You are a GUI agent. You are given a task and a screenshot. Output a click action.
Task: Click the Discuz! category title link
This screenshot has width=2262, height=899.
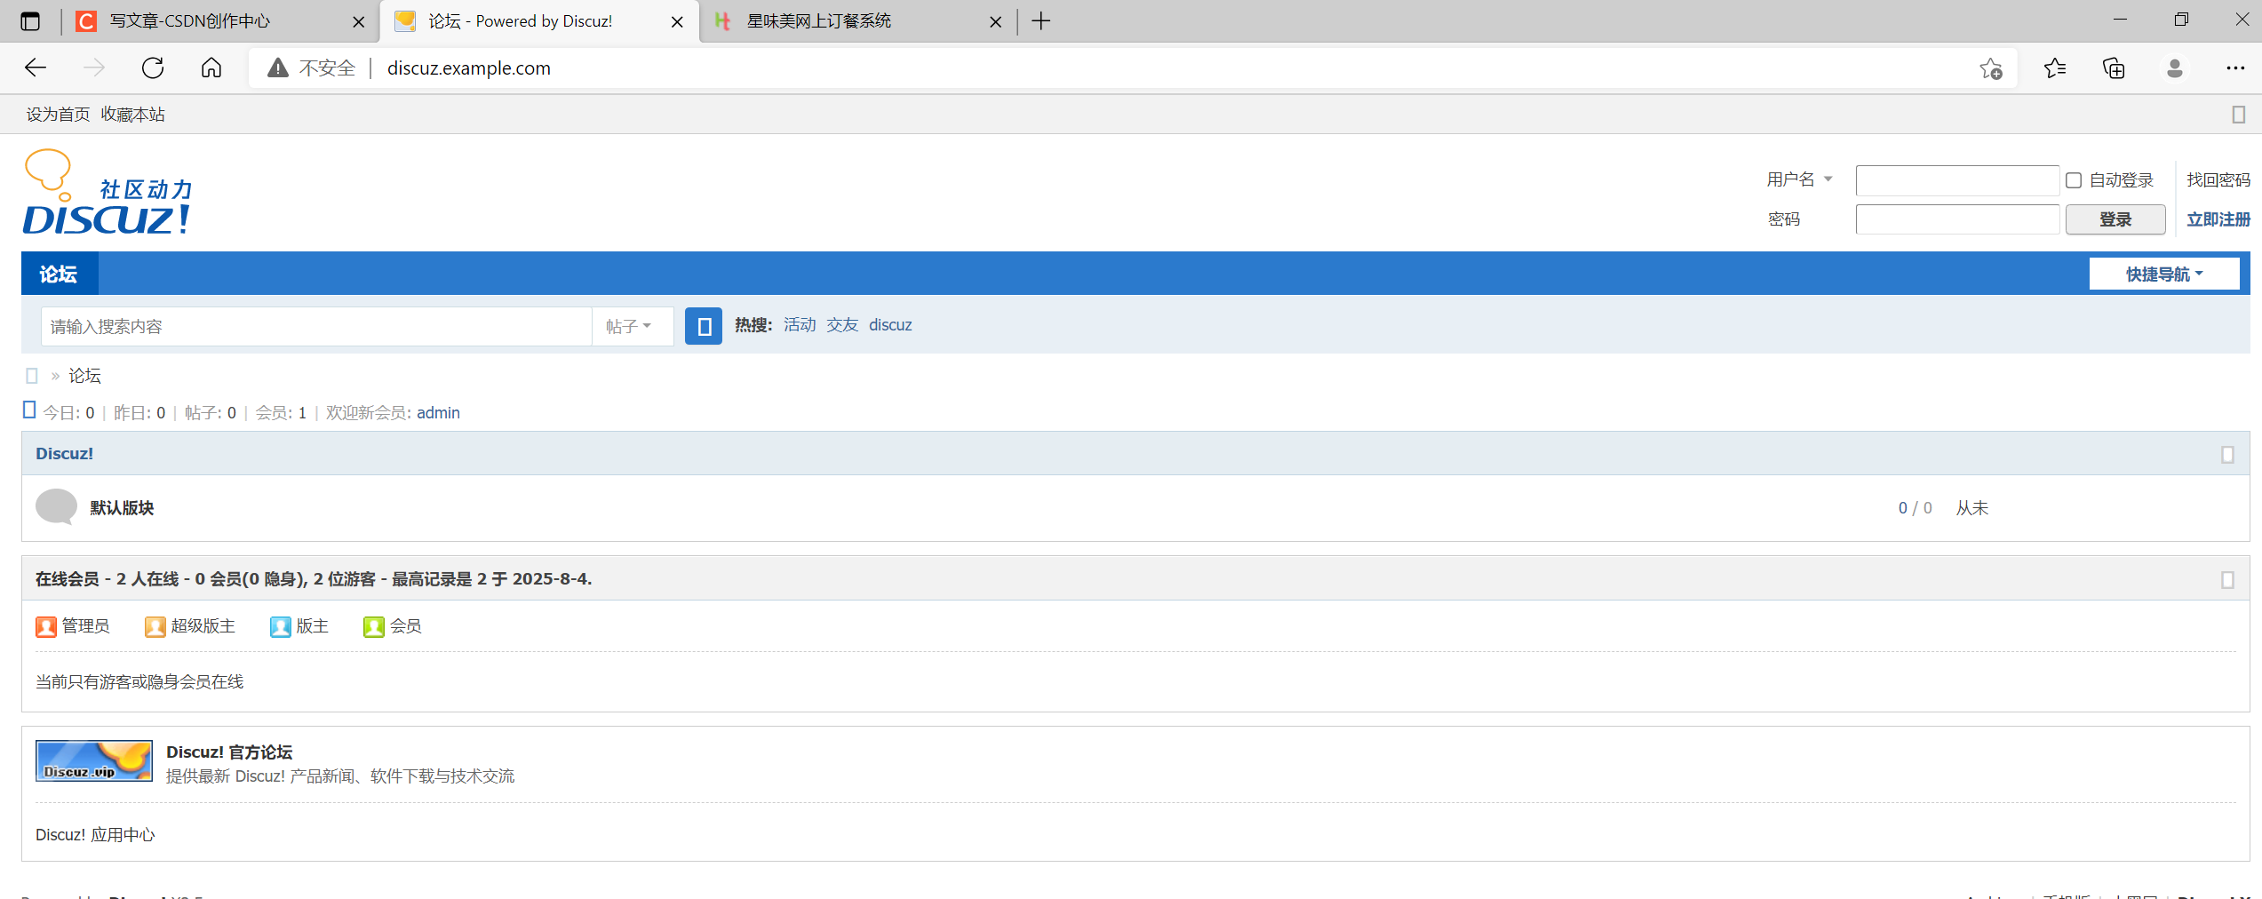[x=64, y=454]
